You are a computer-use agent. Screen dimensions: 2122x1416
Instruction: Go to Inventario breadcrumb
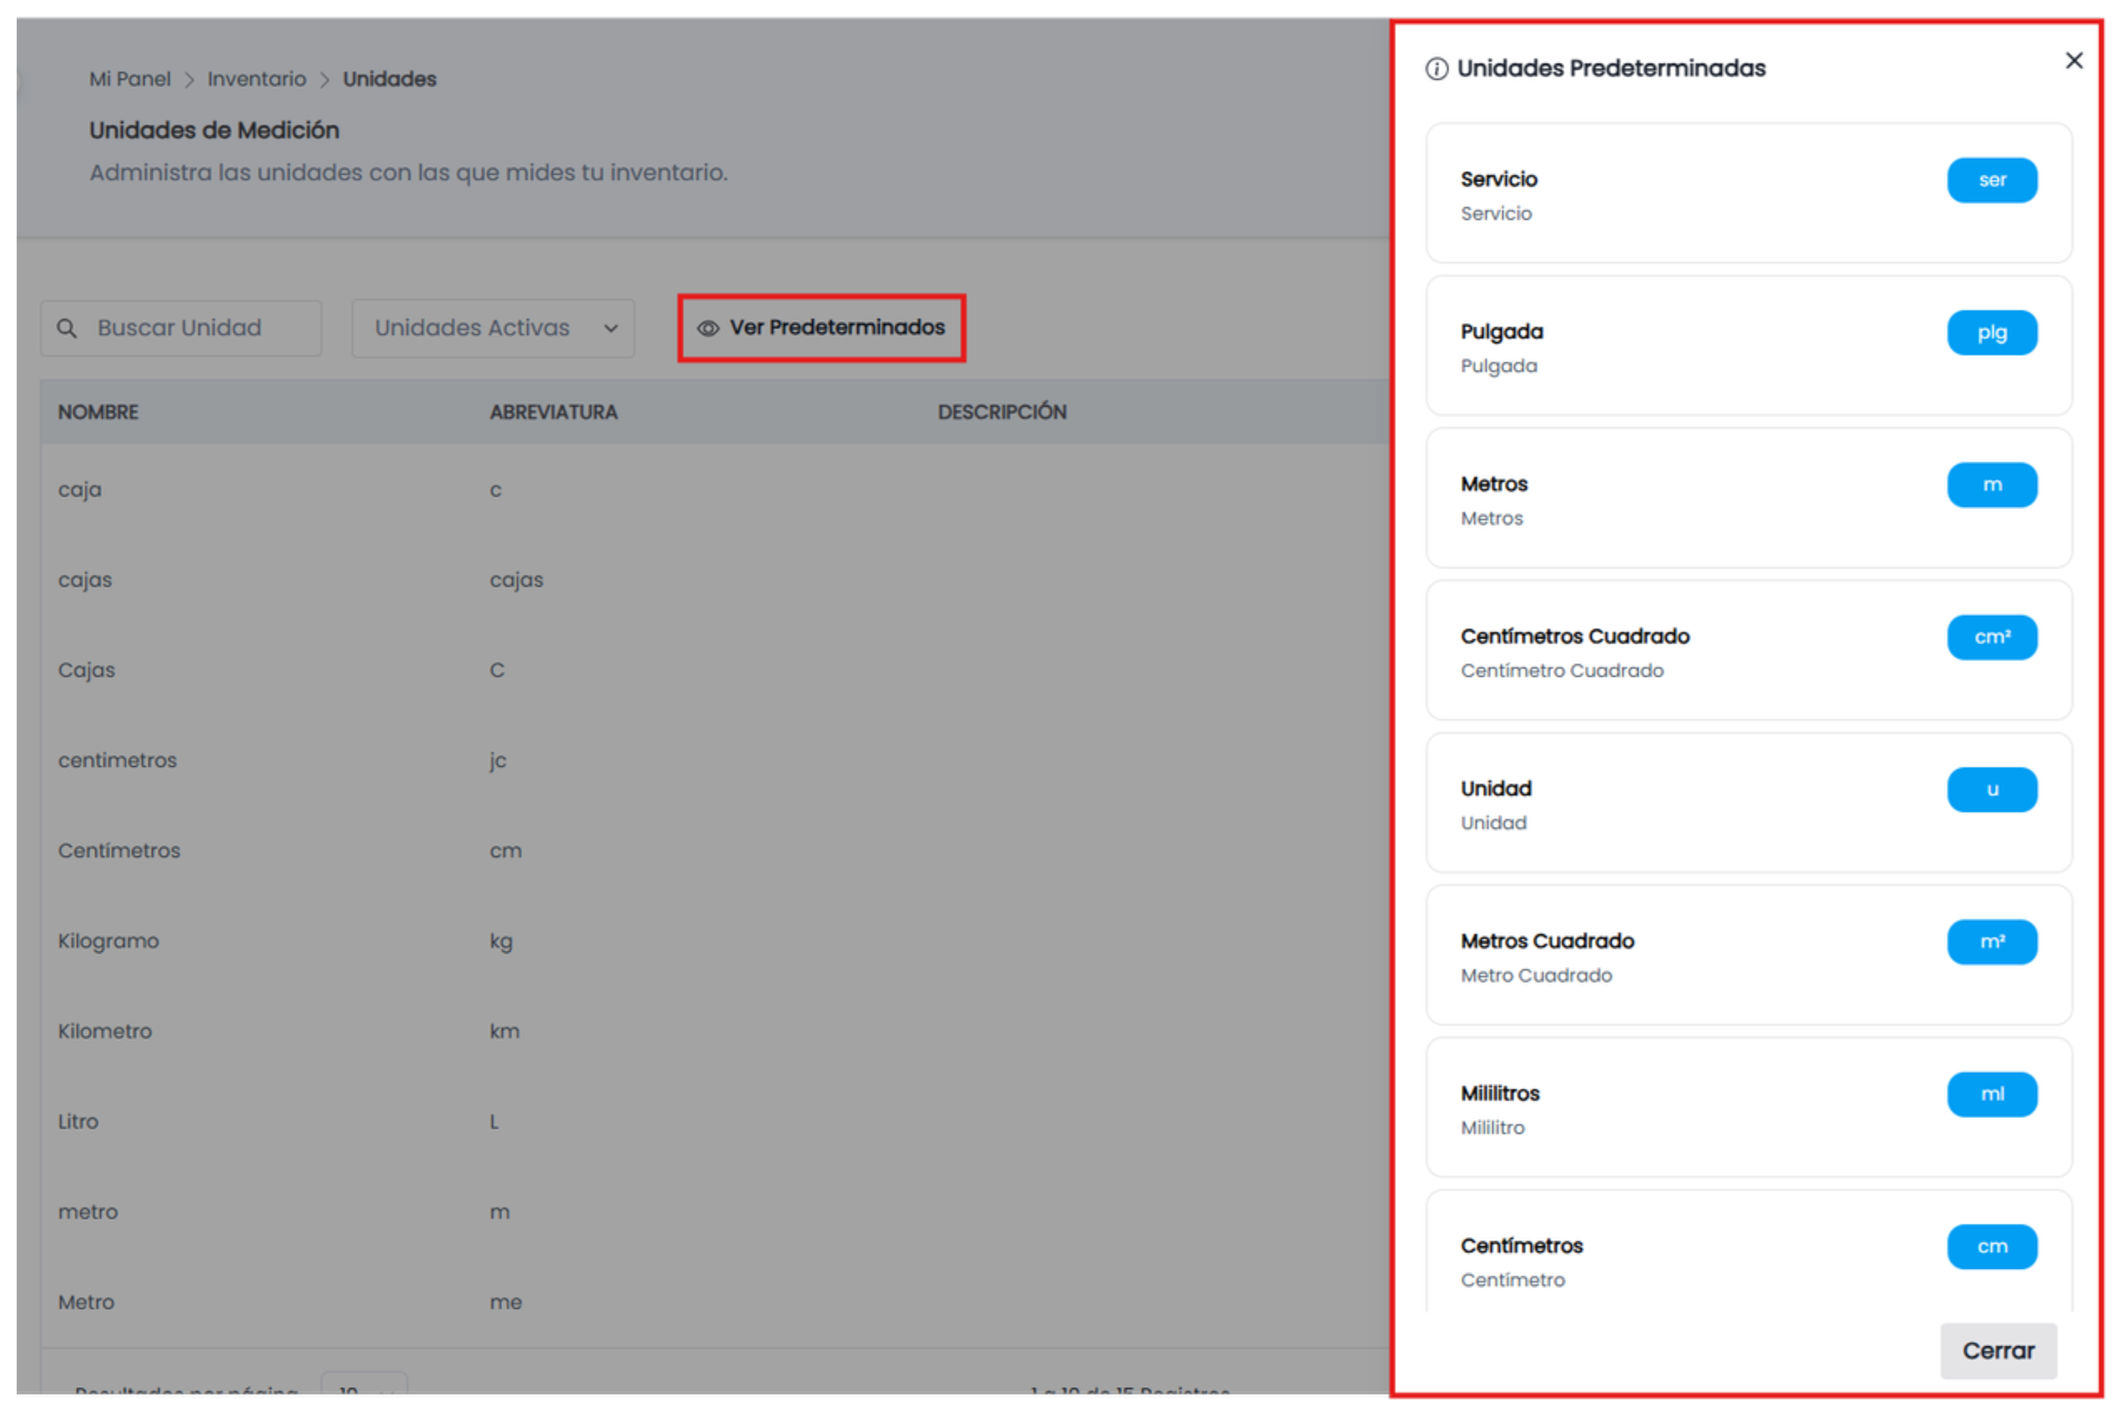(256, 80)
